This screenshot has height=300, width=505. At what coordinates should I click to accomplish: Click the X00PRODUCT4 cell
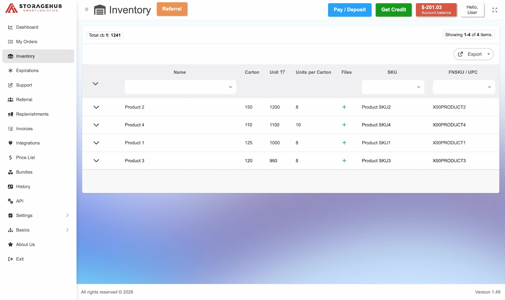click(449, 125)
